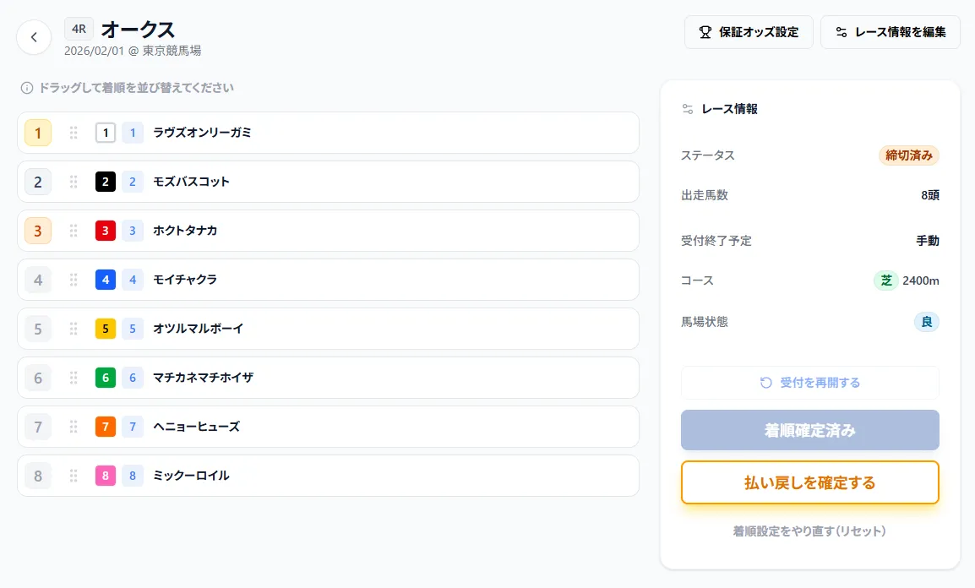This screenshot has height=588, width=975.
Task: Confirm payout via 払い戻しを確定する
Action: (x=809, y=482)
